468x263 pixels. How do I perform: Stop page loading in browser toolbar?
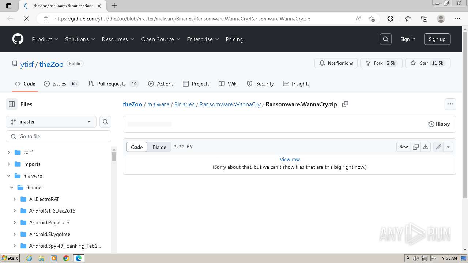coord(26,19)
